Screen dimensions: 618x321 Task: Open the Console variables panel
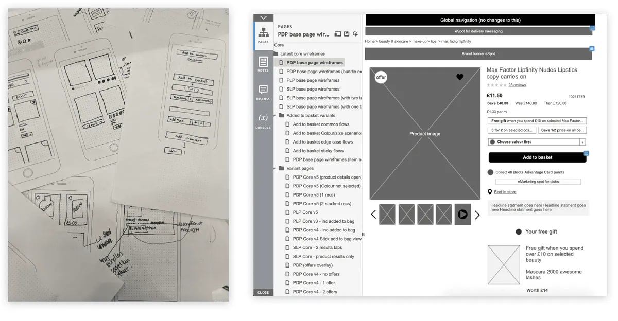(x=263, y=121)
